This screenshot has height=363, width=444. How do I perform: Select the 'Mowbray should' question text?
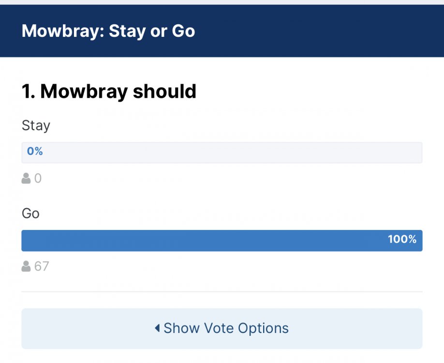(x=118, y=91)
